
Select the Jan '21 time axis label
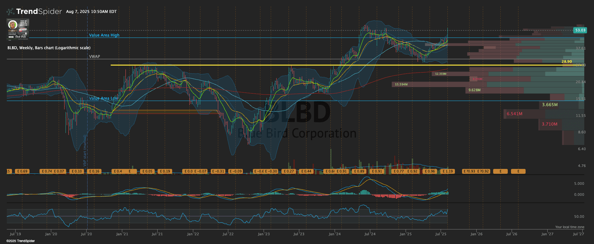122,234
